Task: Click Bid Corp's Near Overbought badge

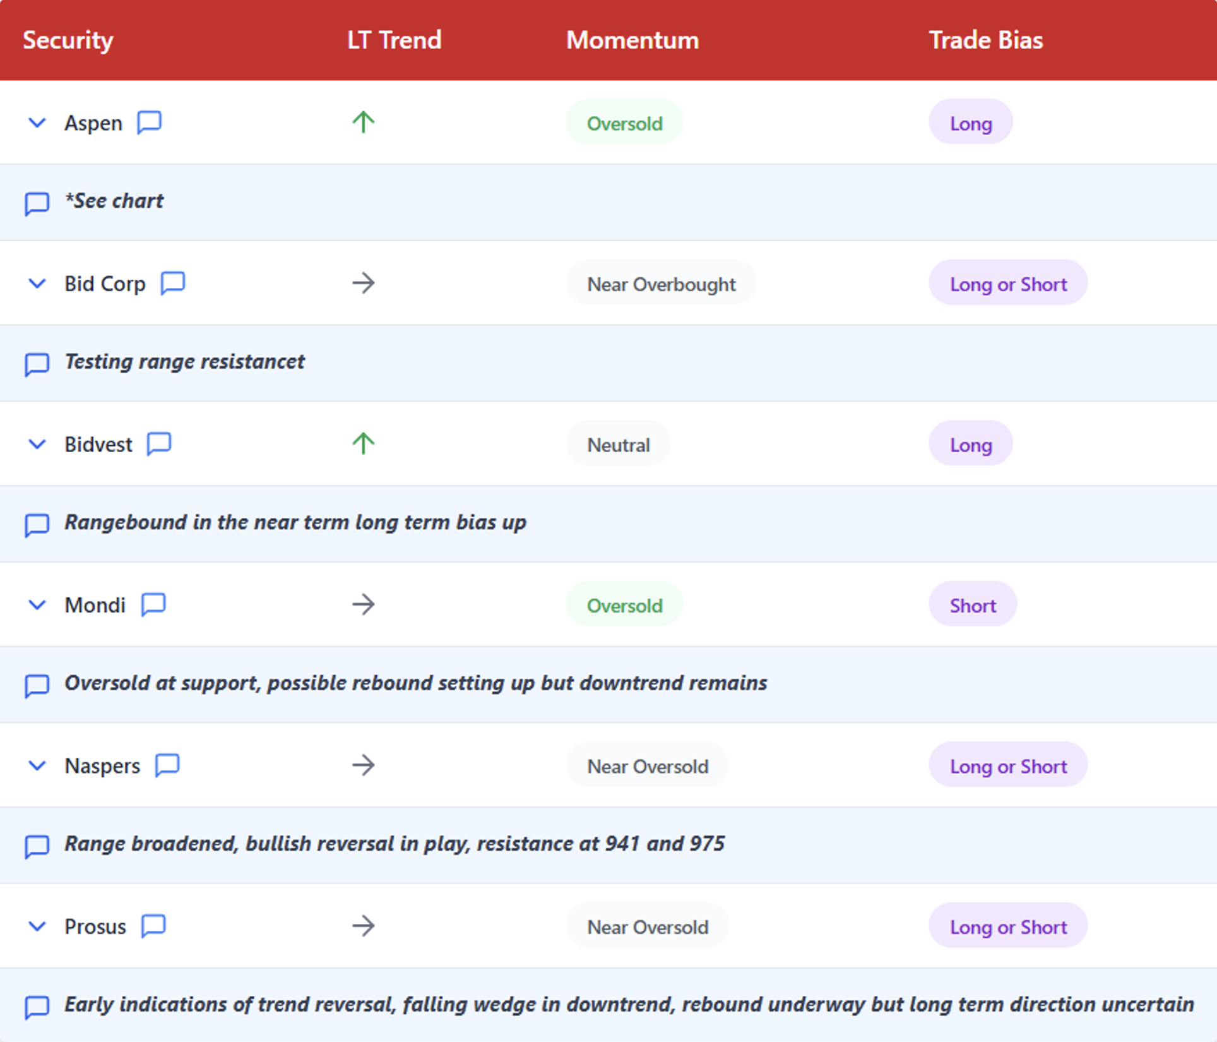Action: tap(661, 284)
